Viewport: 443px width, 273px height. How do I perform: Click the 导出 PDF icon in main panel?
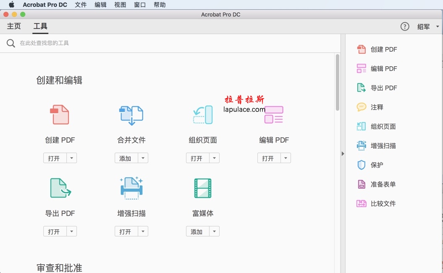pos(60,188)
